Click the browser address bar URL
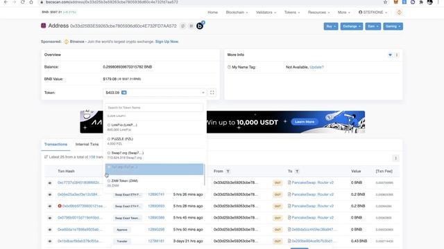444x249 pixels. pos(112,2)
